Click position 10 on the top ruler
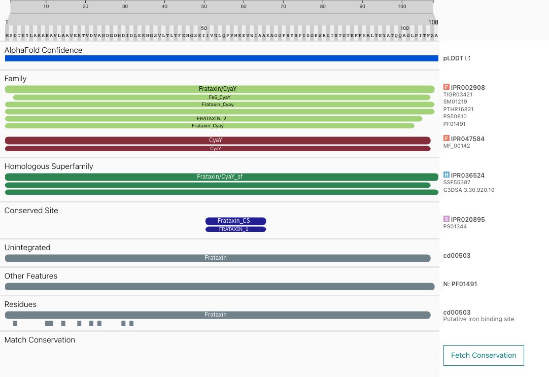Screen dimensions: 549x377 [x=46, y=6]
